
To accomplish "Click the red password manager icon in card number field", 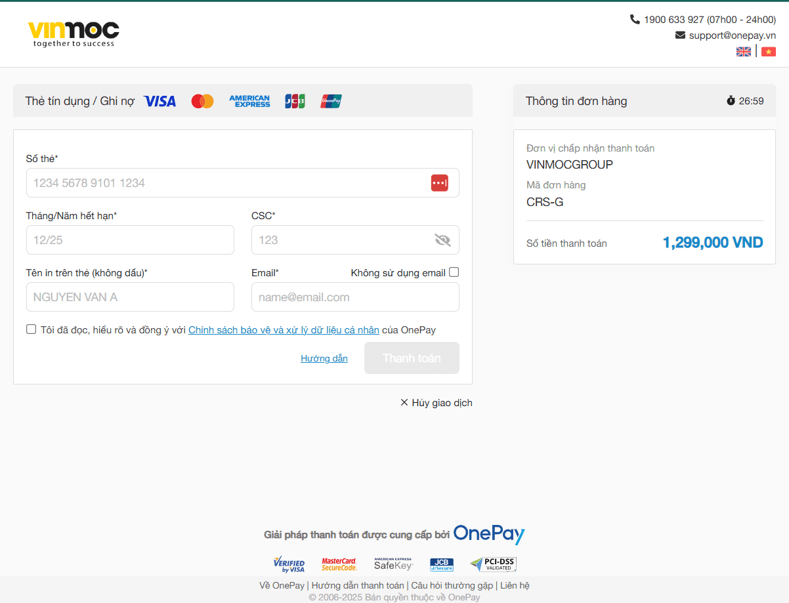I will 439,183.
